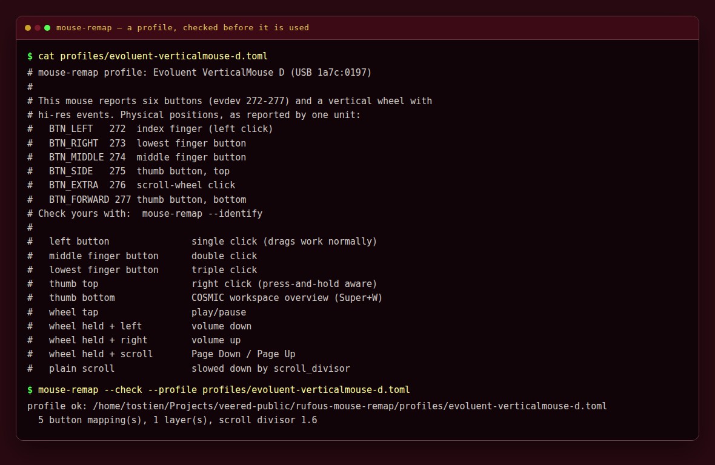715x465 pixels.
Task: Click the 'cat profiles/evoluent-verticalmouse-d.toml' command line
Action: click(x=147, y=56)
